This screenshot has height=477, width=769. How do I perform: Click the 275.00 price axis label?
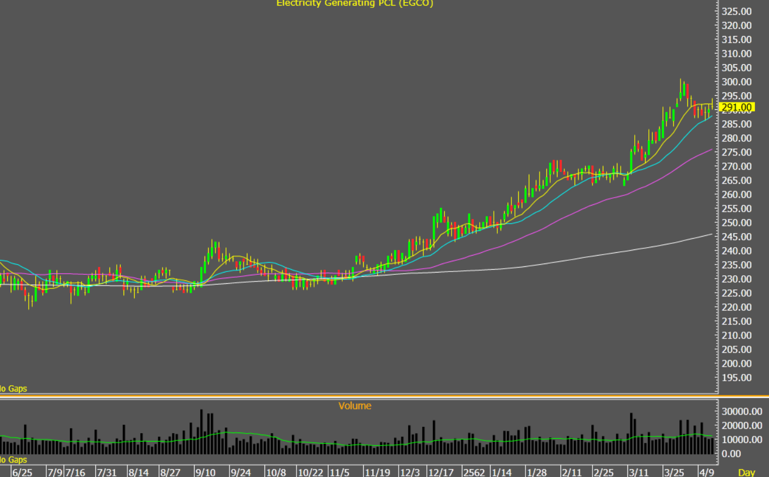[x=737, y=152]
